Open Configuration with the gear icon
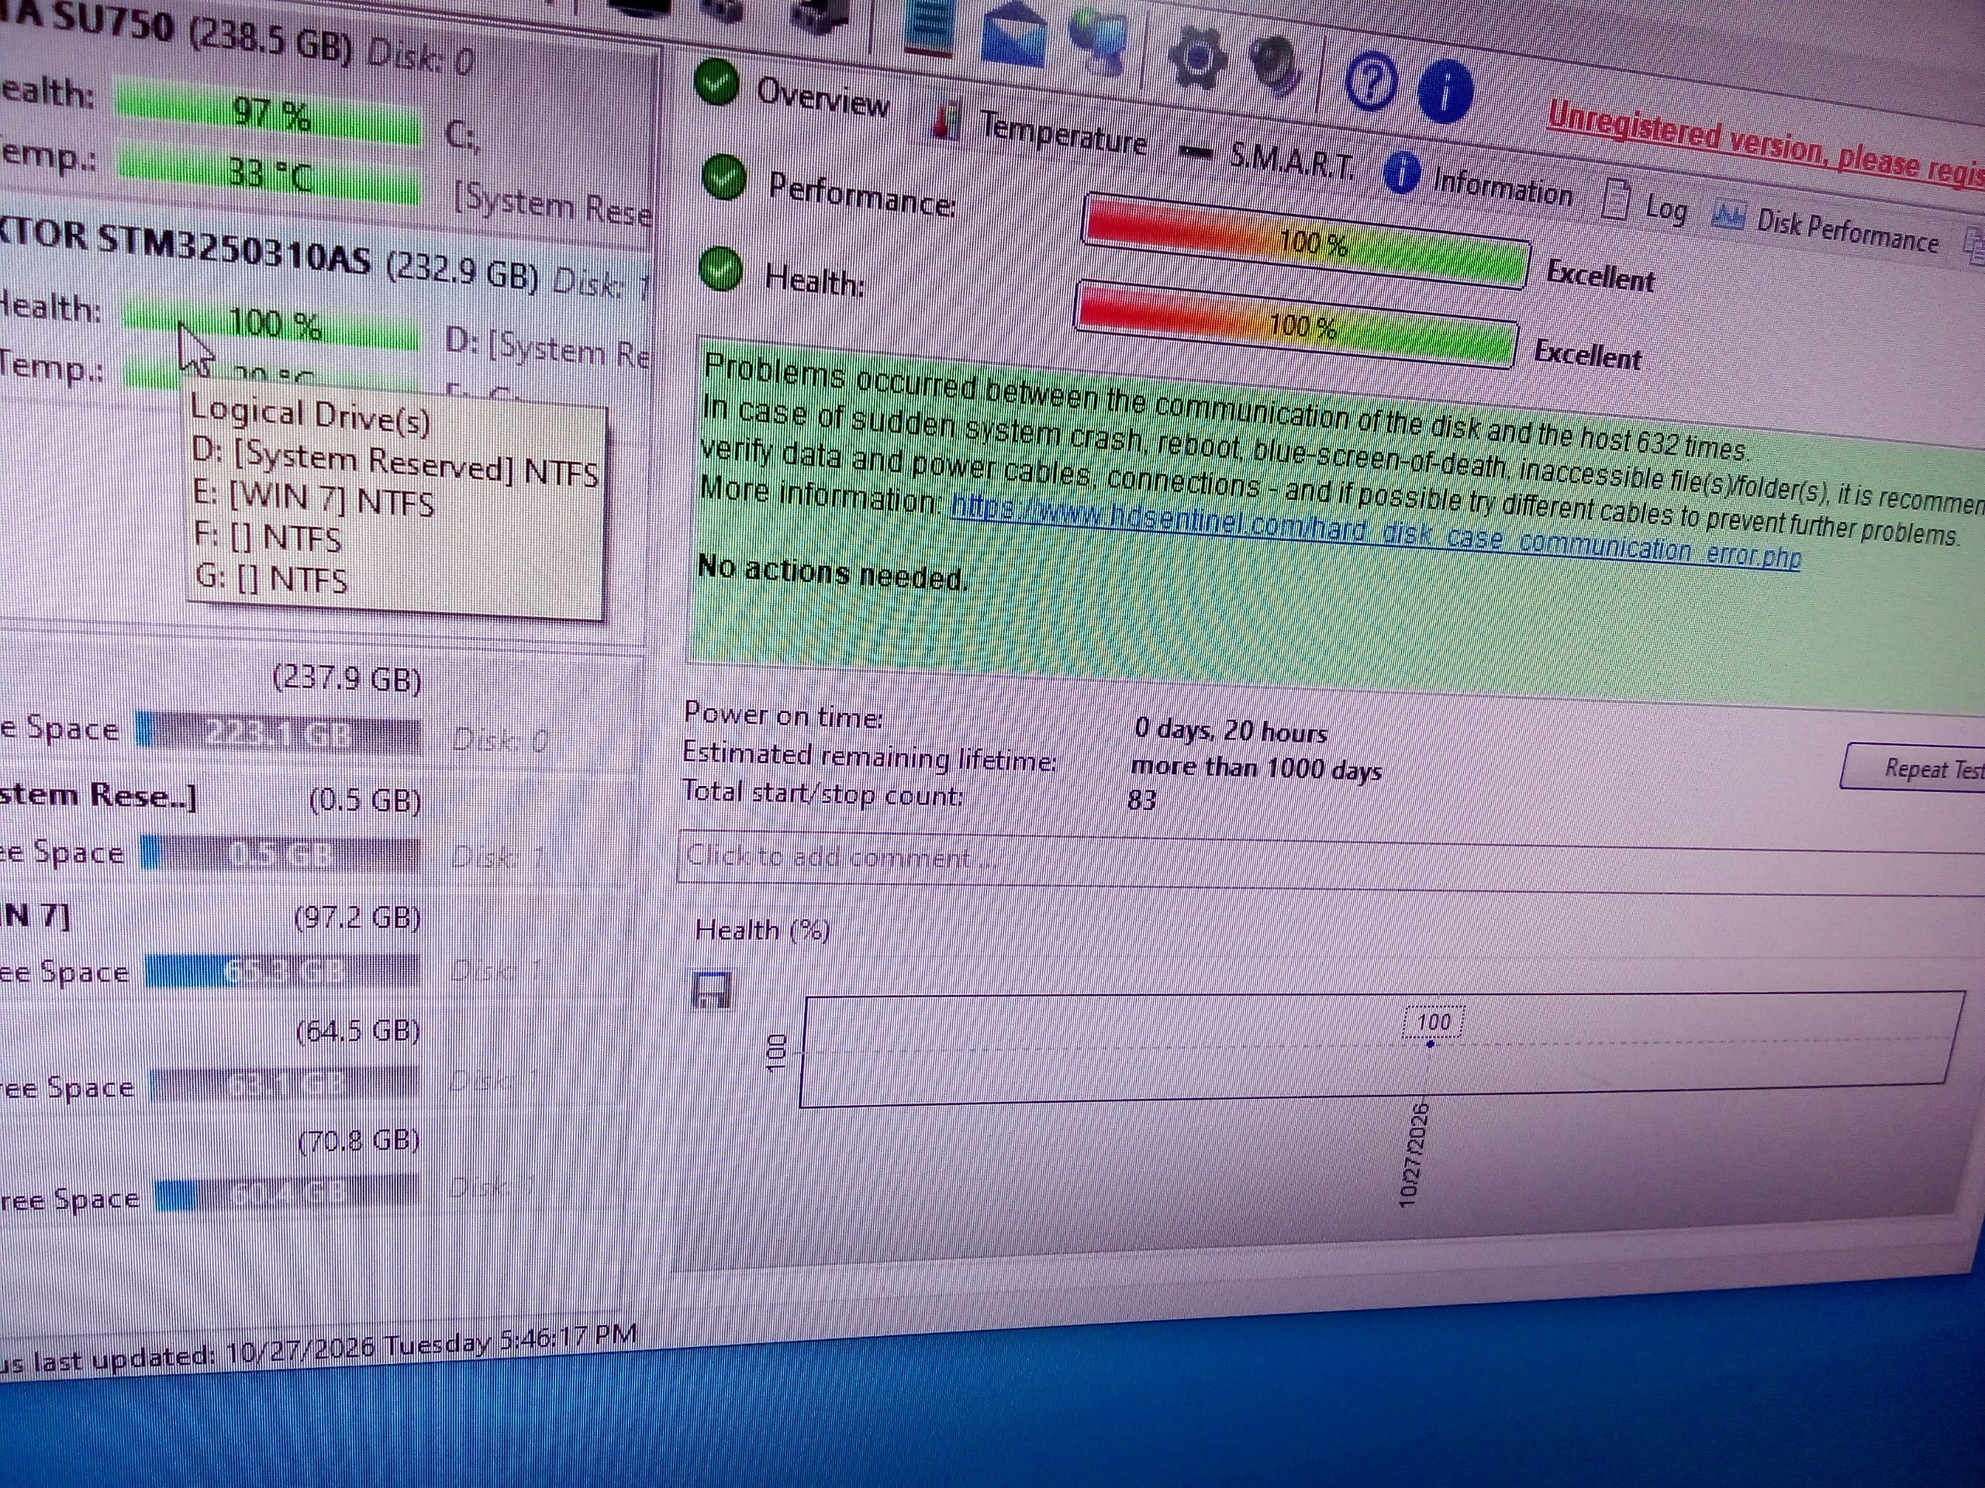 [x=1197, y=57]
